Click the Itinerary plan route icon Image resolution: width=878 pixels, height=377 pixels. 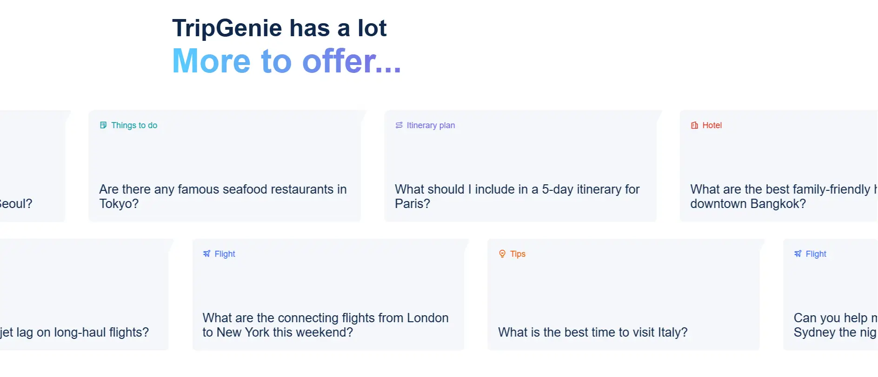click(x=399, y=125)
